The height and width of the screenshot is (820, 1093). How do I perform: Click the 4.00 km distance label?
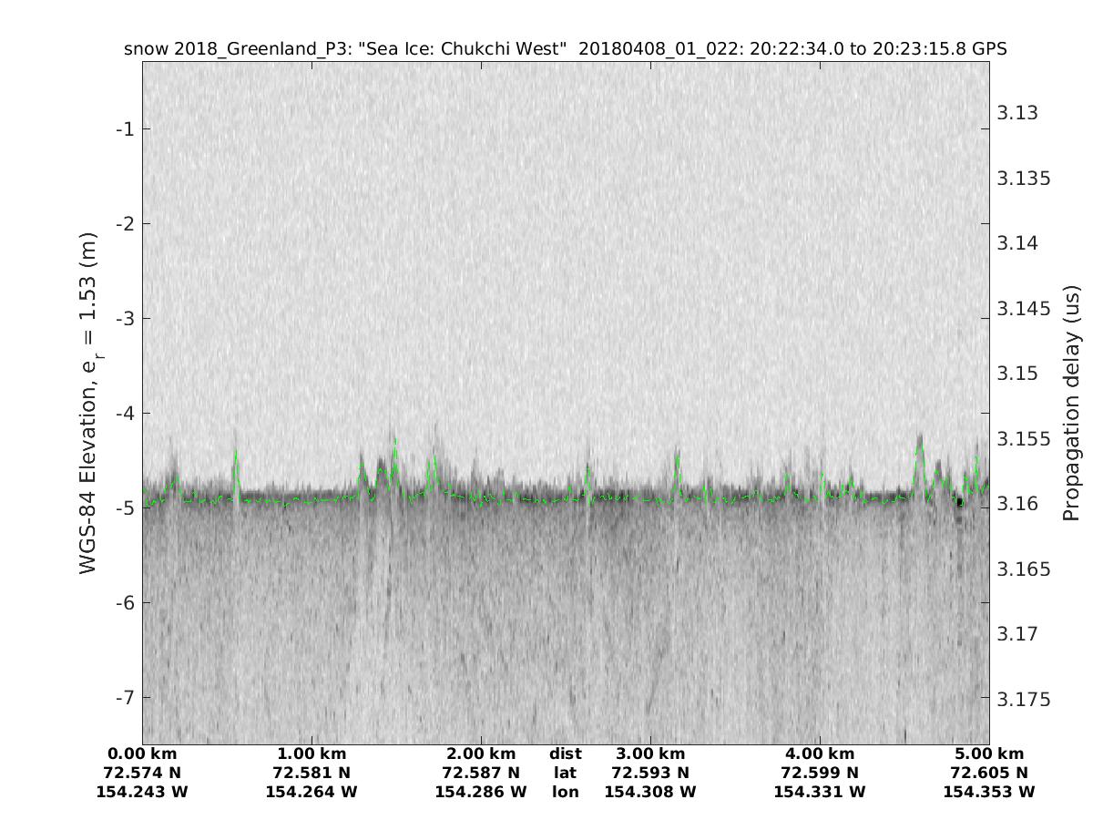[820, 753]
